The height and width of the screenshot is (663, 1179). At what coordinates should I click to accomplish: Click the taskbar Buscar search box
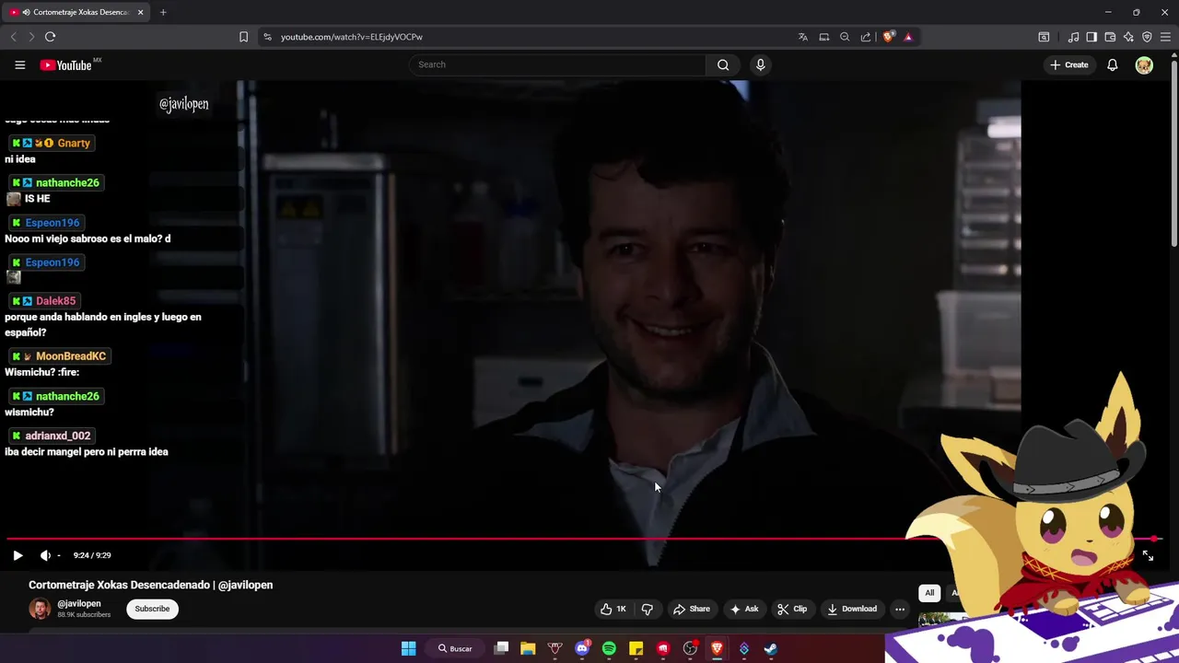[455, 648]
